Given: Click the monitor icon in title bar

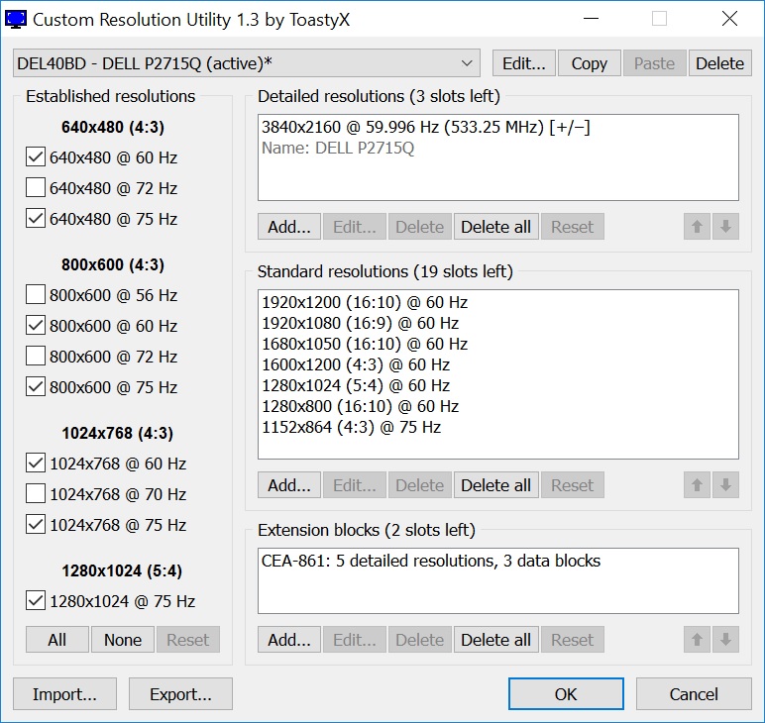Looking at the screenshot, I should coord(17,18).
